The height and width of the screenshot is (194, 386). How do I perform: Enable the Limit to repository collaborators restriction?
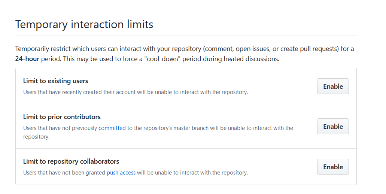pyautogui.click(x=333, y=167)
